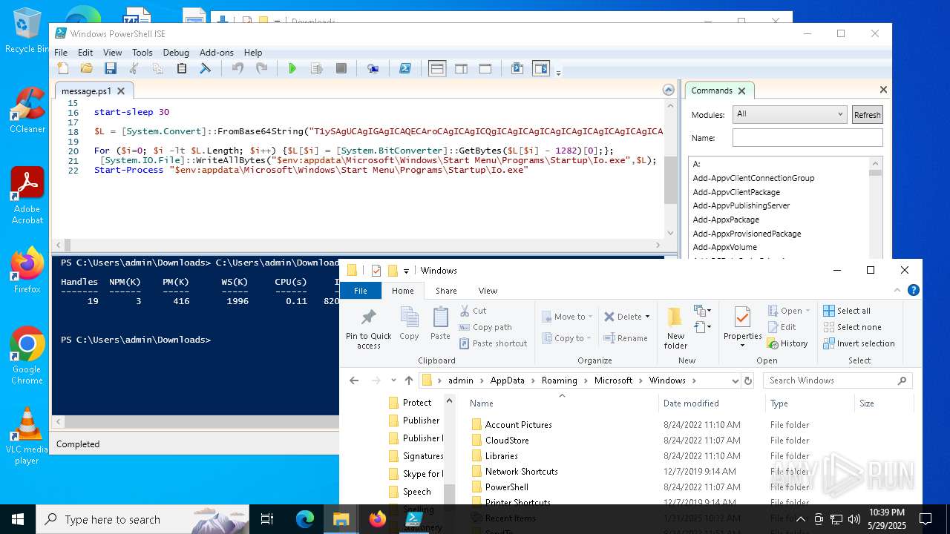The image size is (950, 534).
Task: Open ISE toolbar overflow options arrow
Action: [x=559, y=72]
